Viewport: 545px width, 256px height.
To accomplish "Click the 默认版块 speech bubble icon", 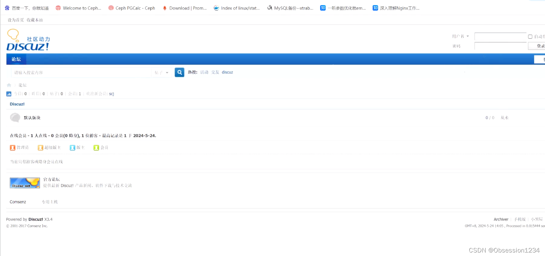I will pyautogui.click(x=15, y=118).
